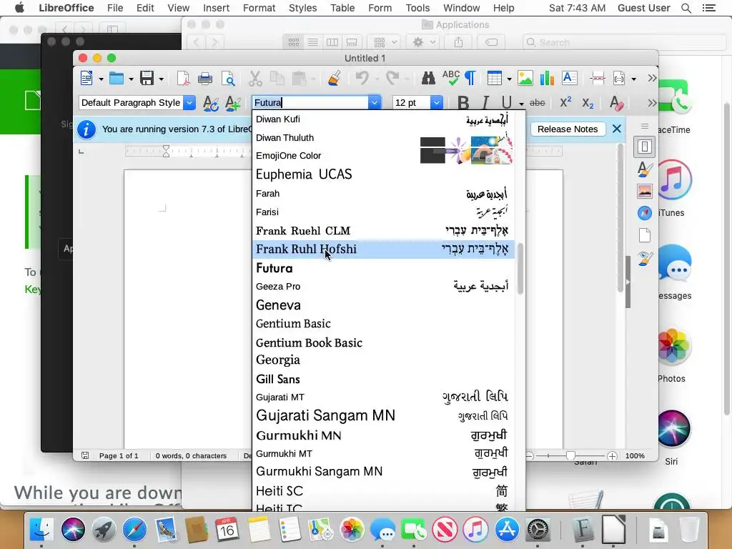Expand the Paragraph Style dropdown
Screen dimensions: 732x549
(x=189, y=103)
